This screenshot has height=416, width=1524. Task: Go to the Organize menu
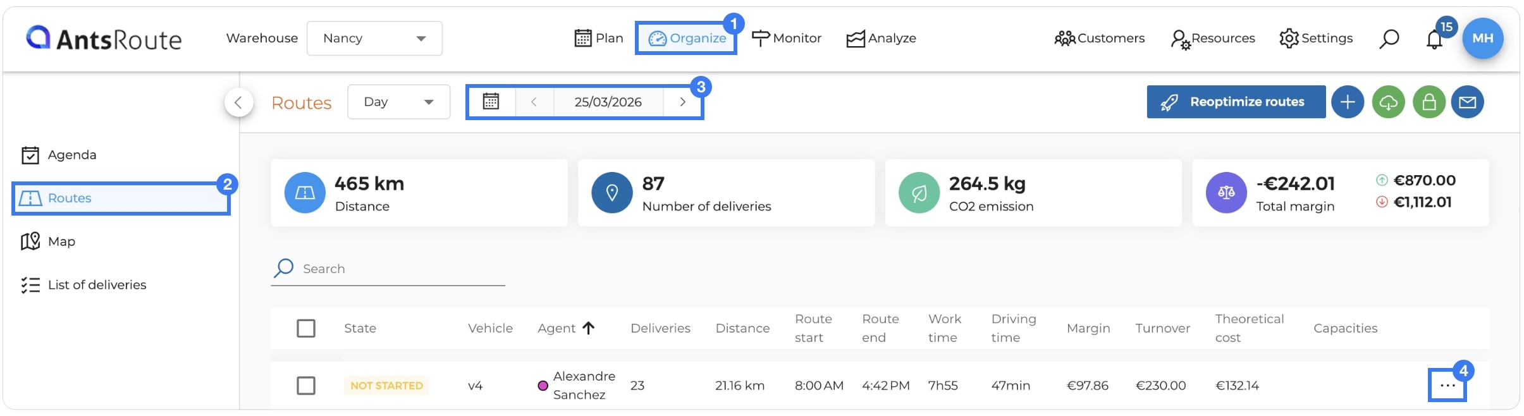pyautogui.click(x=687, y=39)
